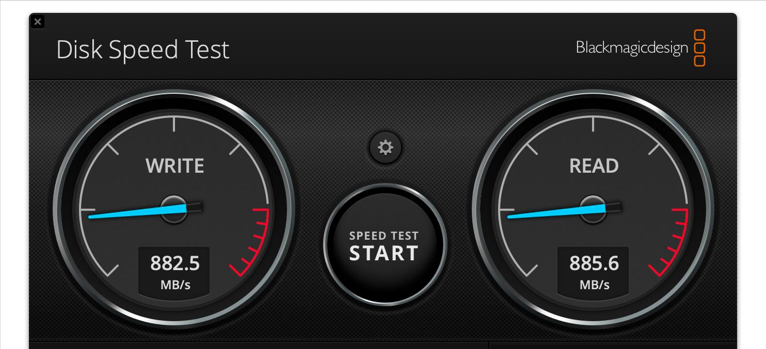The width and height of the screenshot is (766, 349).
Task: Click the MB/s unit under 882.5
Action: coord(175,285)
